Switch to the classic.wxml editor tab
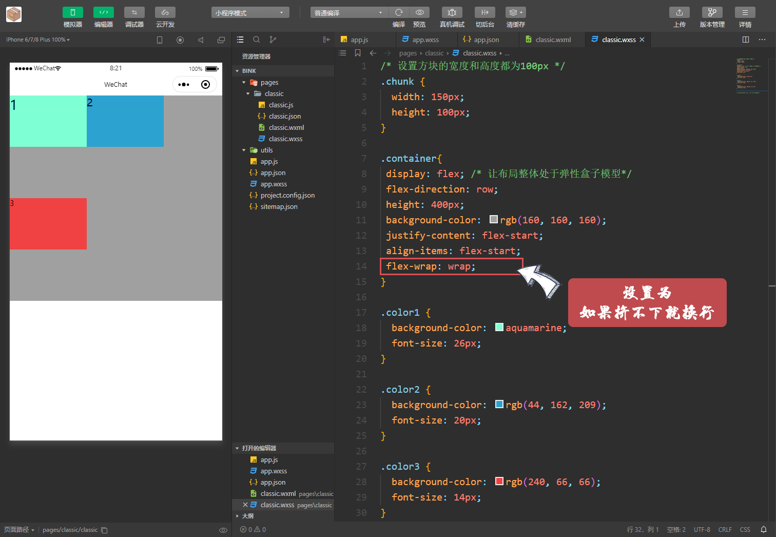776x537 pixels. click(x=552, y=40)
